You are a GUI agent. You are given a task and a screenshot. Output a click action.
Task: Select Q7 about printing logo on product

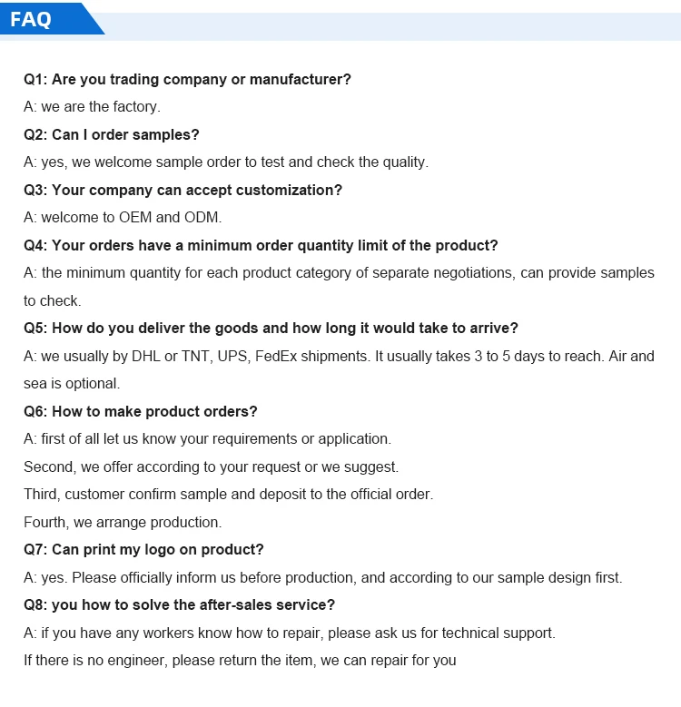click(x=143, y=550)
